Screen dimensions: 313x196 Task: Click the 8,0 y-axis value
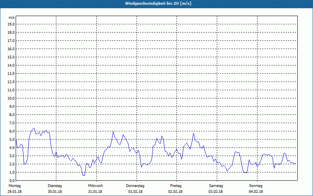pos(12,114)
